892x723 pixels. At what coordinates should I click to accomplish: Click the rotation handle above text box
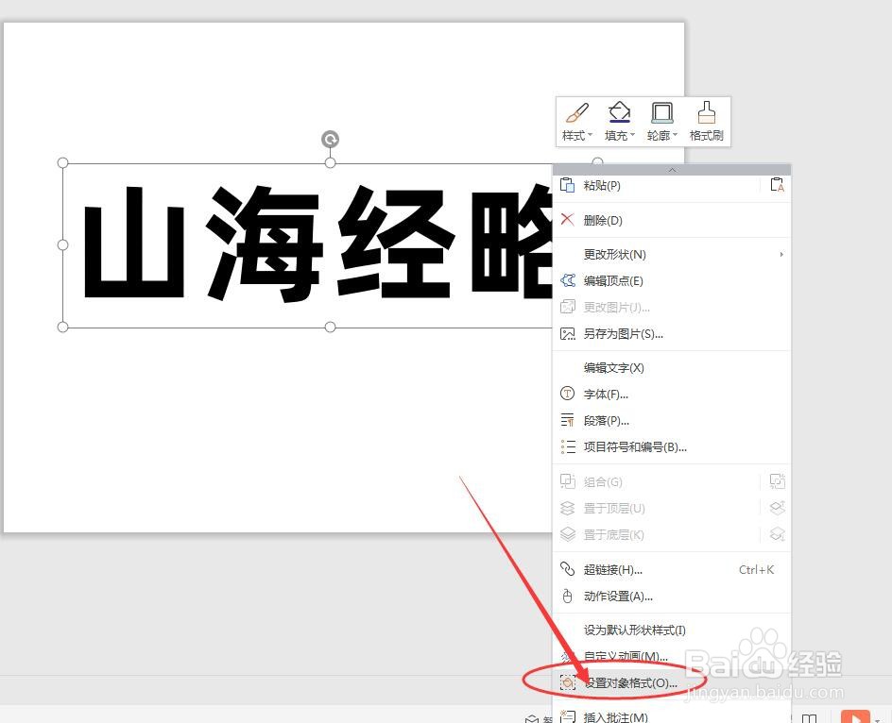(x=330, y=139)
